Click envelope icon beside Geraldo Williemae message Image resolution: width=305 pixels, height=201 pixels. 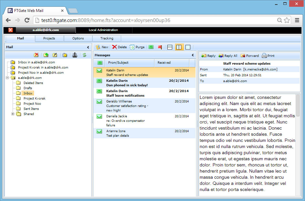(x=100, y=101)
